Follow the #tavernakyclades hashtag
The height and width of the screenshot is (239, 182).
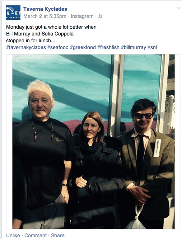pos(26,47)
